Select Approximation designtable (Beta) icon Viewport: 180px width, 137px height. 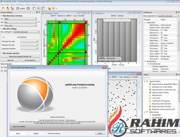[150, 84]
